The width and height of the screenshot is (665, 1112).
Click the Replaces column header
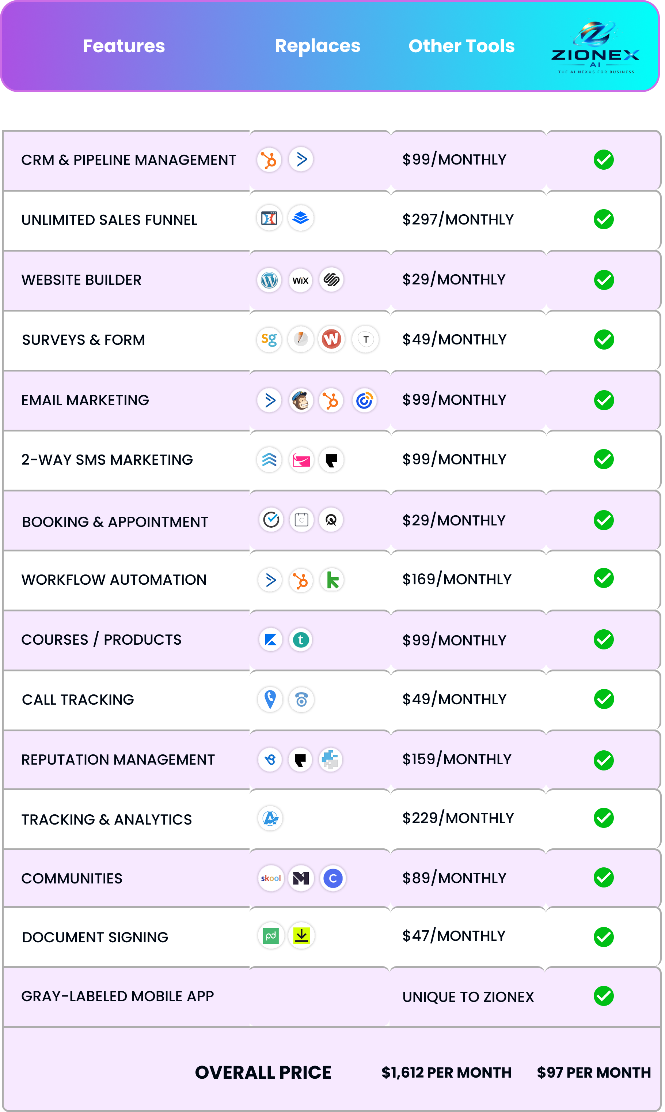[x=317, y=46]
